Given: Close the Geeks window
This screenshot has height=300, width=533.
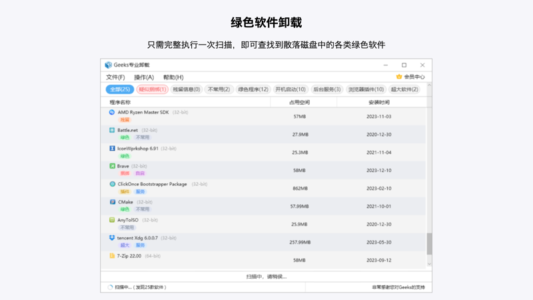Looking at the screenshot, I should point(422,65).
